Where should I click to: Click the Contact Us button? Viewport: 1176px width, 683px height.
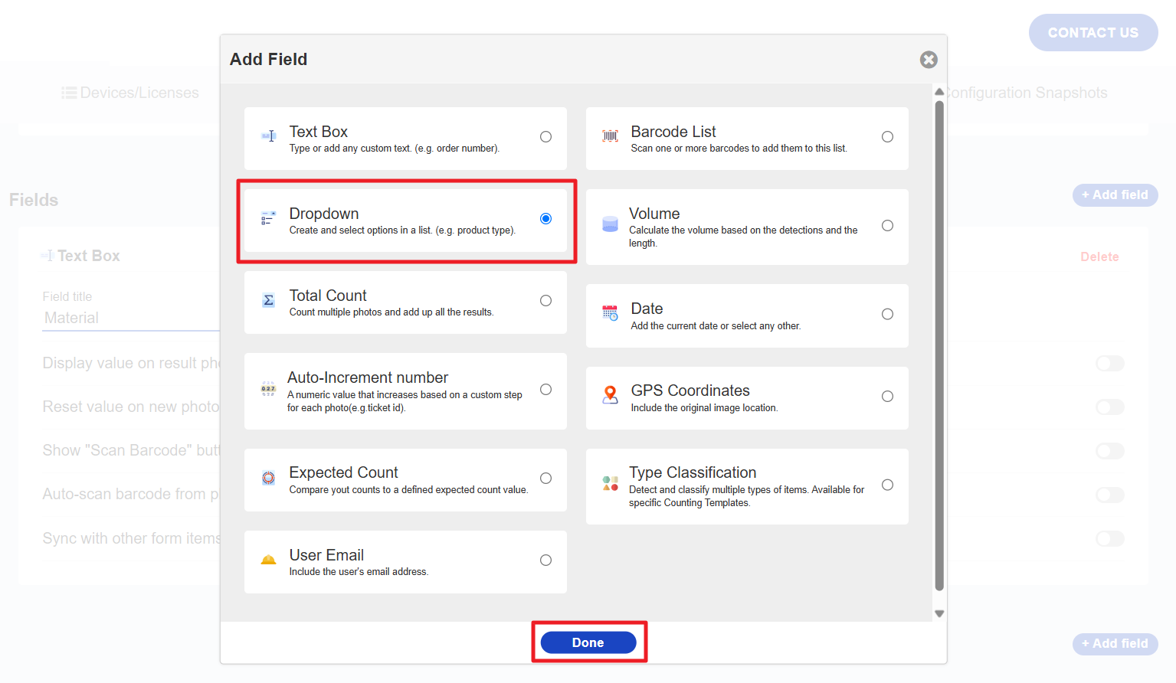tap(1092, 33)
